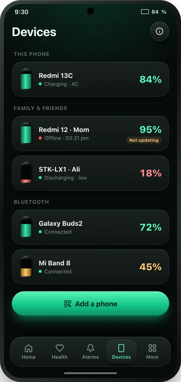181x382 pixels.
Task: Switch to the Health tab
Action: coord(59,352)
